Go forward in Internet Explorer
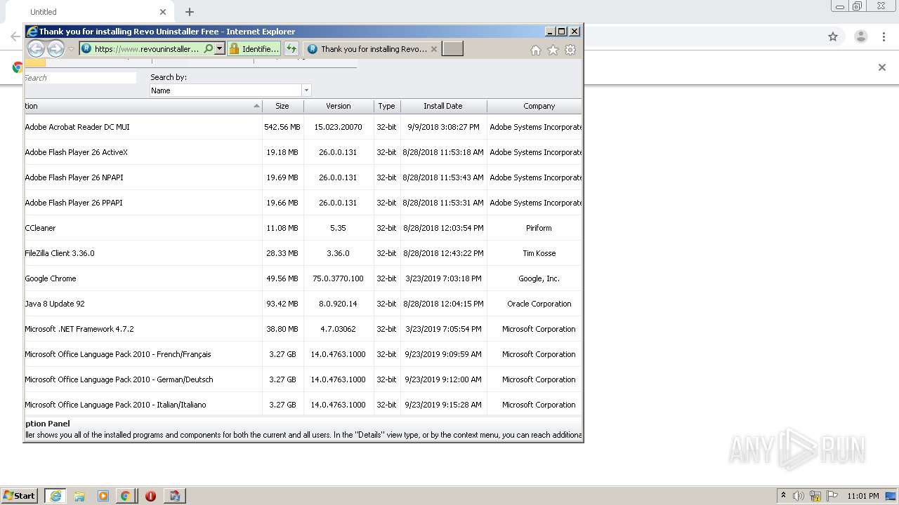The width and height of the screenshot is (899, 505). tap(55, 48)
